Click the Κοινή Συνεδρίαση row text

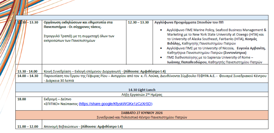(x=105, y=71)
